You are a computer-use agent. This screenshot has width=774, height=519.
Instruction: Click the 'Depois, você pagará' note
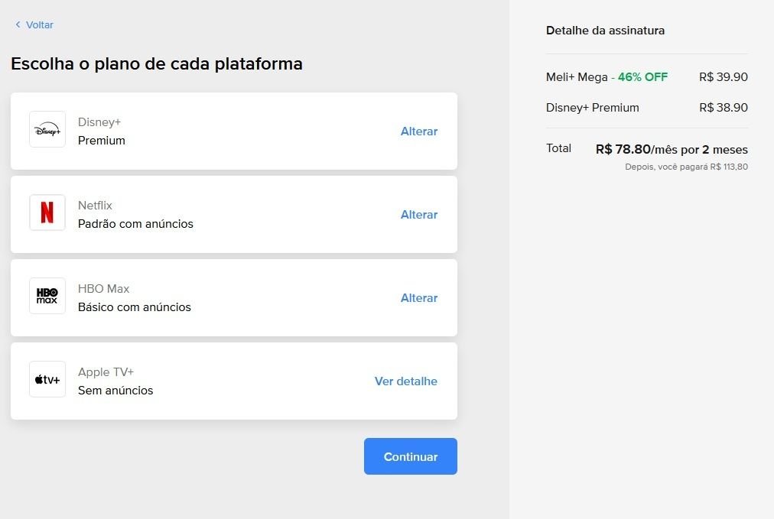[686, 167]
